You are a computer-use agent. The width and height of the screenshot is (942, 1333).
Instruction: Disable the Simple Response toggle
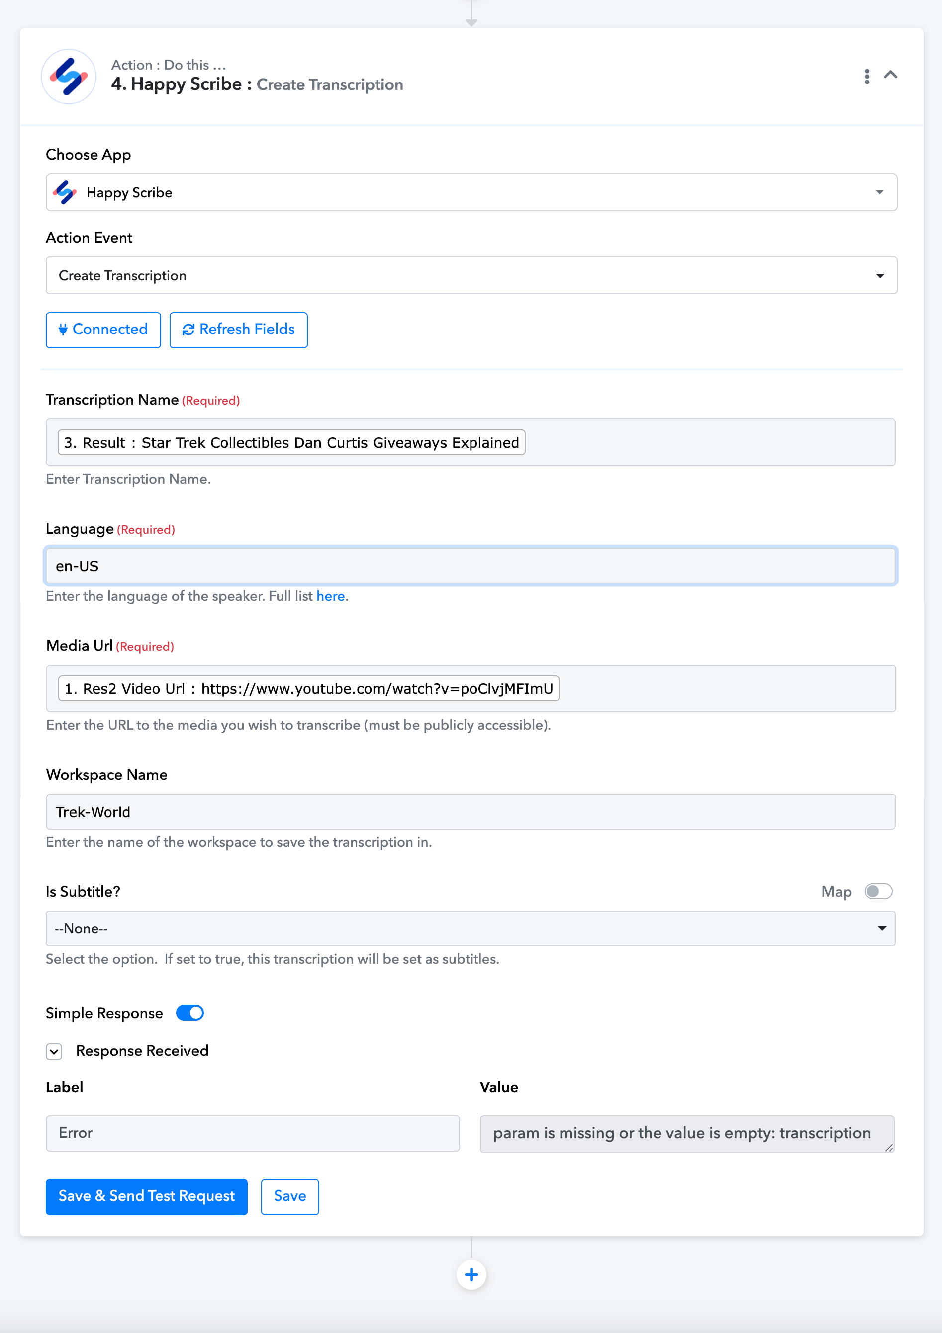pyautogui.click(x=190, y=1013)
